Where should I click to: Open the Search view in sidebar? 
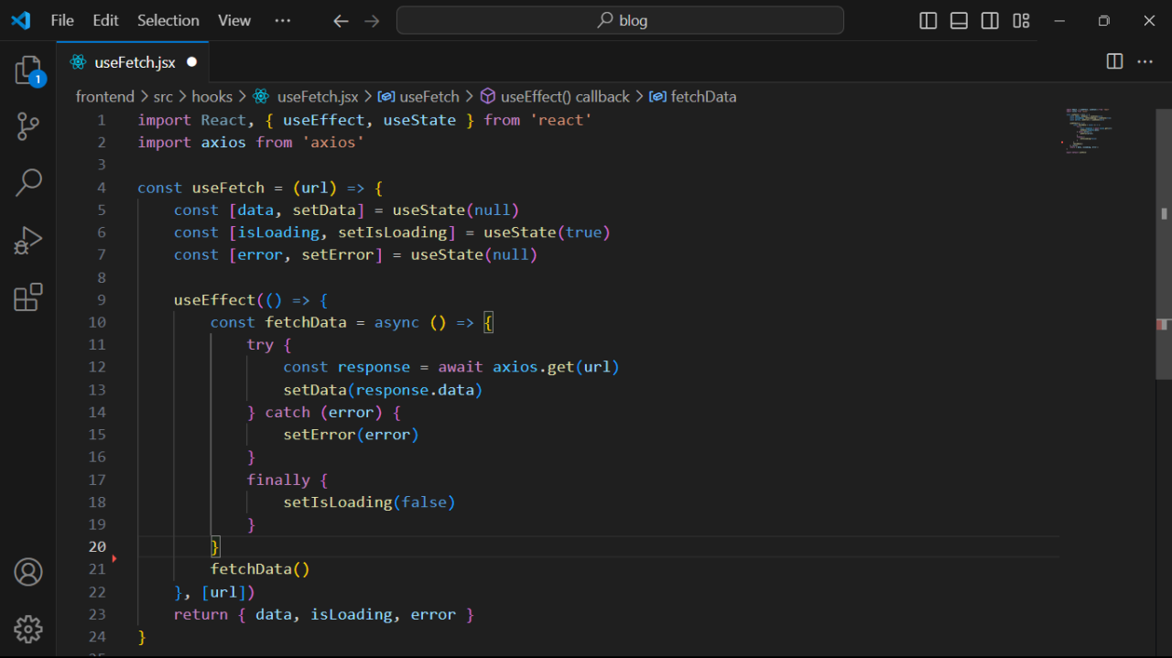[x=28, y=183]
